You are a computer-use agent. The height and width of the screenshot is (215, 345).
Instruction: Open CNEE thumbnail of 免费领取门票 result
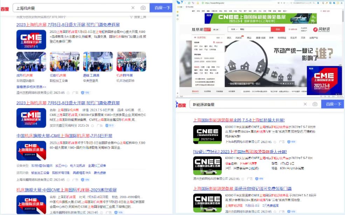click(207, 203)
